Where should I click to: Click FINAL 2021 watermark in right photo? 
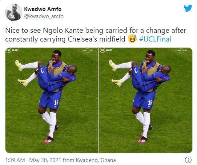click(x=181, y=51)
